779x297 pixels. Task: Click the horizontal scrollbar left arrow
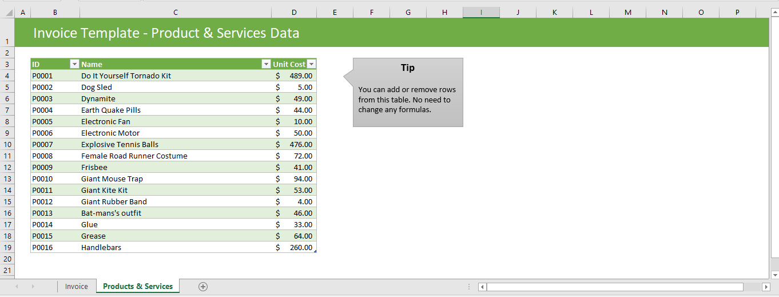[x=482, y=287]
